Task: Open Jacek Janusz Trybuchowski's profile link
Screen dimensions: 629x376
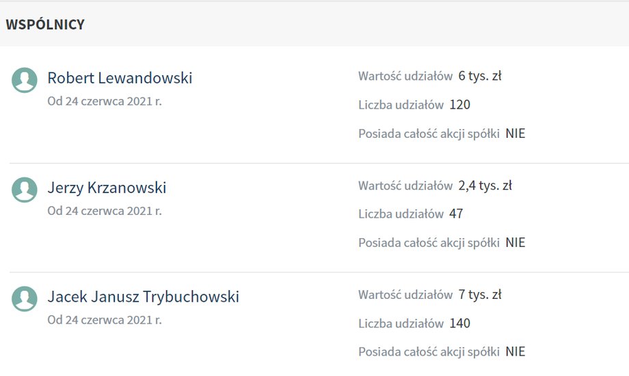Action: [x=143, y=296]
